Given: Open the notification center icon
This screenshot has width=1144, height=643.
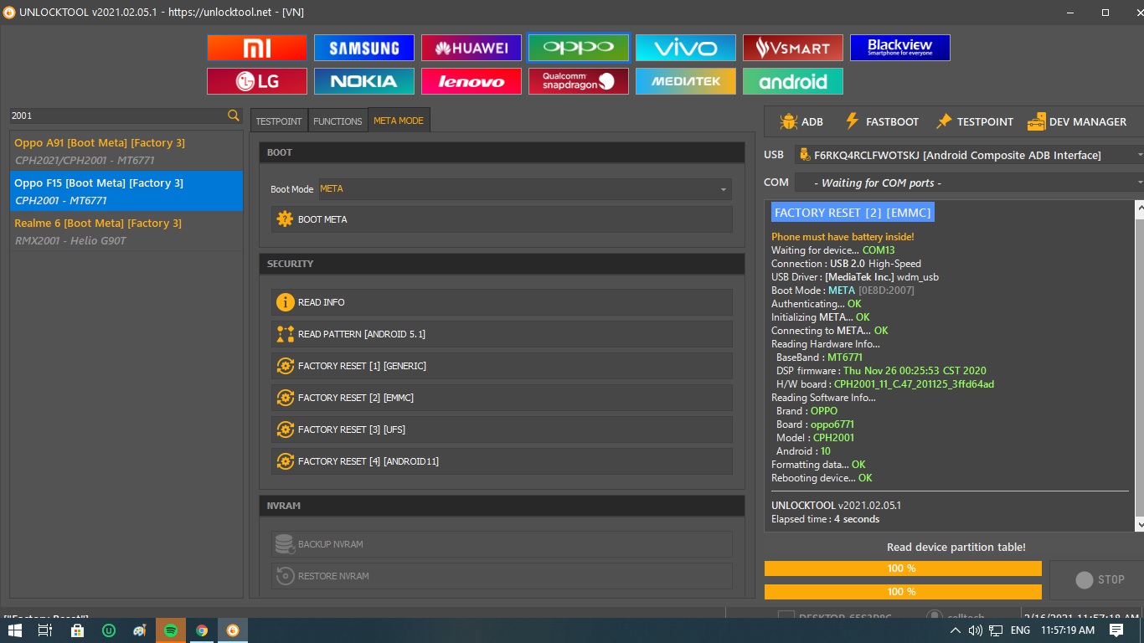Looking at the screenshot, I should click(x=1116, y=630).
